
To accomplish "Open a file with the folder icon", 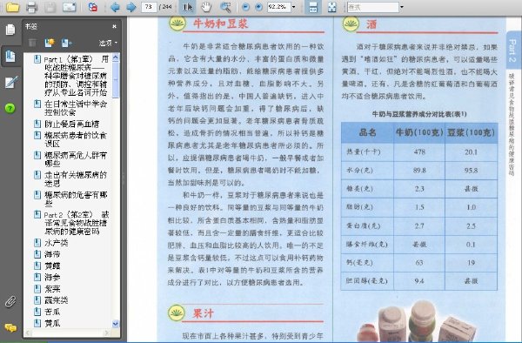I will tap(13, 7).
